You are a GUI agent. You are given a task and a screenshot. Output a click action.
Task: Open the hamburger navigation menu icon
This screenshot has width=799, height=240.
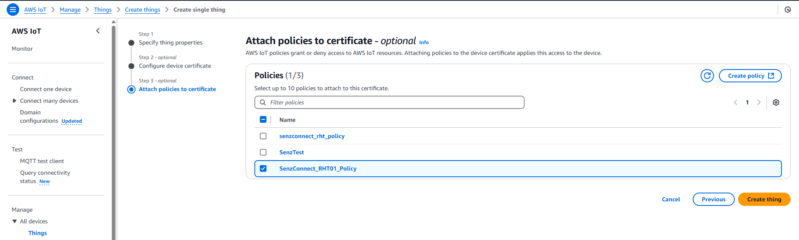13,10
